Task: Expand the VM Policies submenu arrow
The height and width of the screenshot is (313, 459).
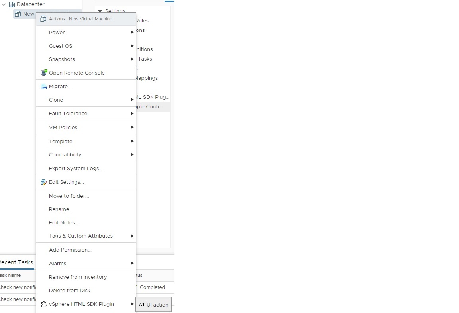Action: [132, 128]
